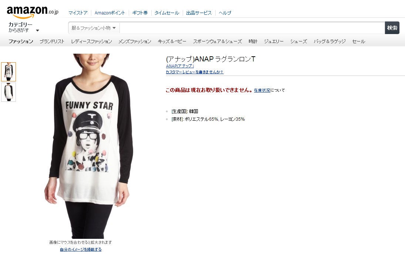Image resolution: width=405 pixels, height=254 pixels.
Task: Select the front view product thumbnail
Action: point(9,72)
